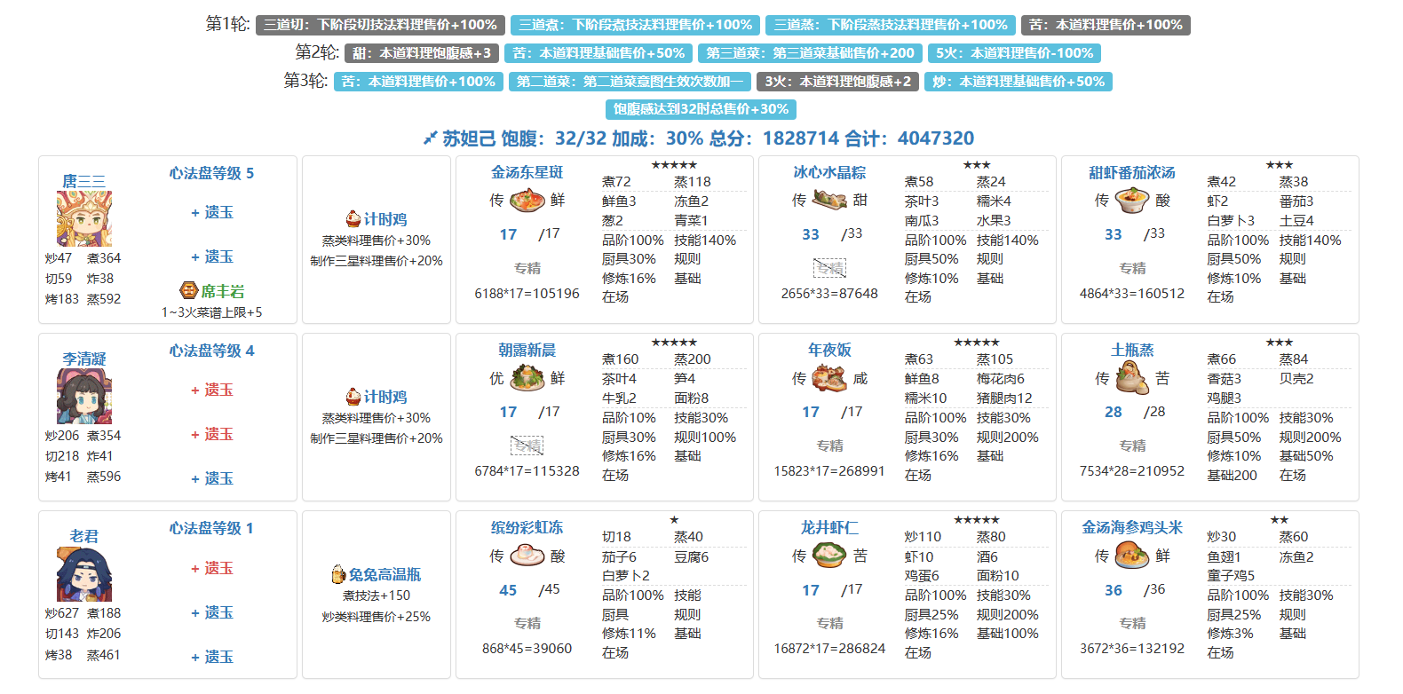
Task: Click the first red 遗玉 slot of 李清凝
Action: pos(211,390)
